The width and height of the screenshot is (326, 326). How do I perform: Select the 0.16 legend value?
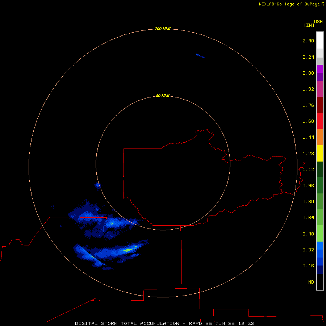coord(308,266)
